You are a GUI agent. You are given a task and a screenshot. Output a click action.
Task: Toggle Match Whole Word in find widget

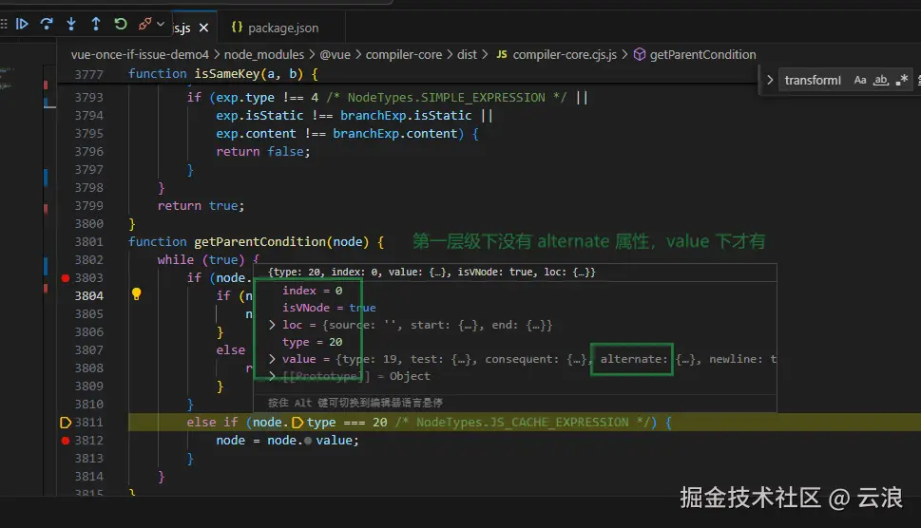880,80
